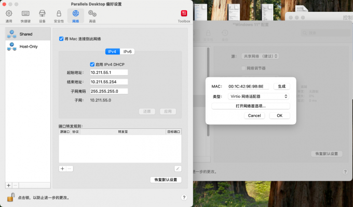
Task: Click 生成 to generate new MAC
Action: [x=282, y=86]
